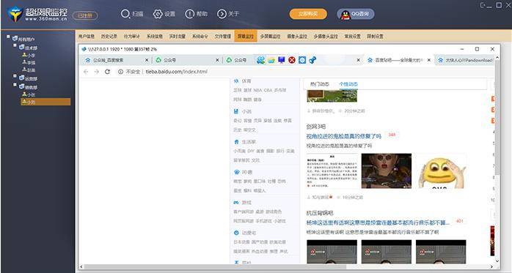The image size is (512, 273).
Task: Select first user under 技术部
Action: point(29,56)
